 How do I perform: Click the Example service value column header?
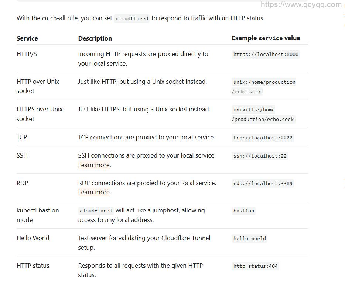click(x=266, y=38)
